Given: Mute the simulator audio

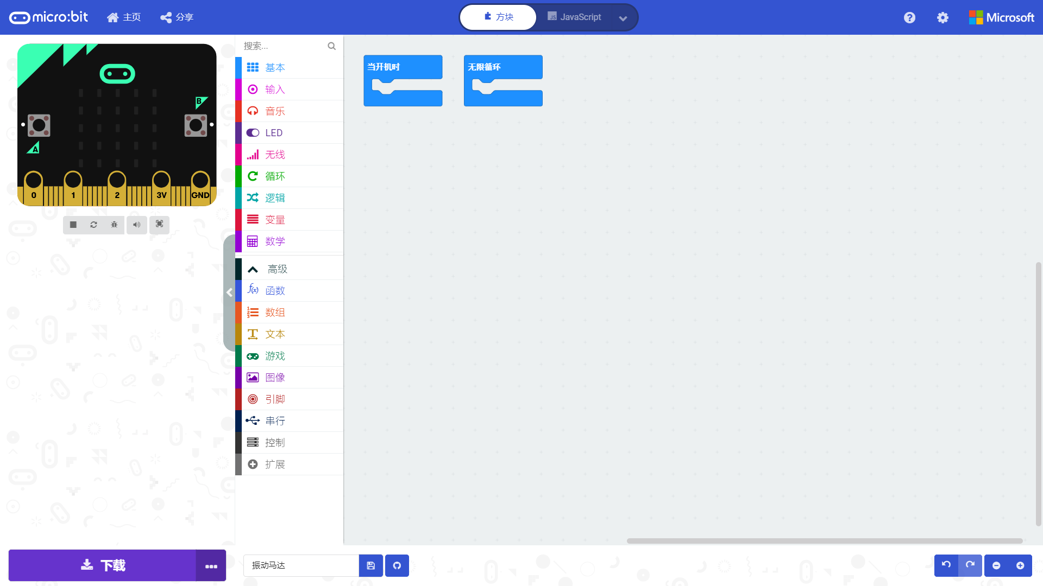Looking at the screenshot, I should [x=137, y=225].
